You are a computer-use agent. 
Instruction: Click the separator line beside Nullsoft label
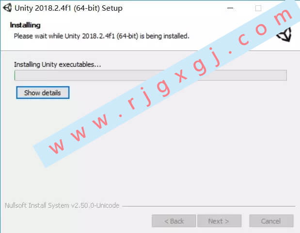pyautogui.click(x=208, y=206)
